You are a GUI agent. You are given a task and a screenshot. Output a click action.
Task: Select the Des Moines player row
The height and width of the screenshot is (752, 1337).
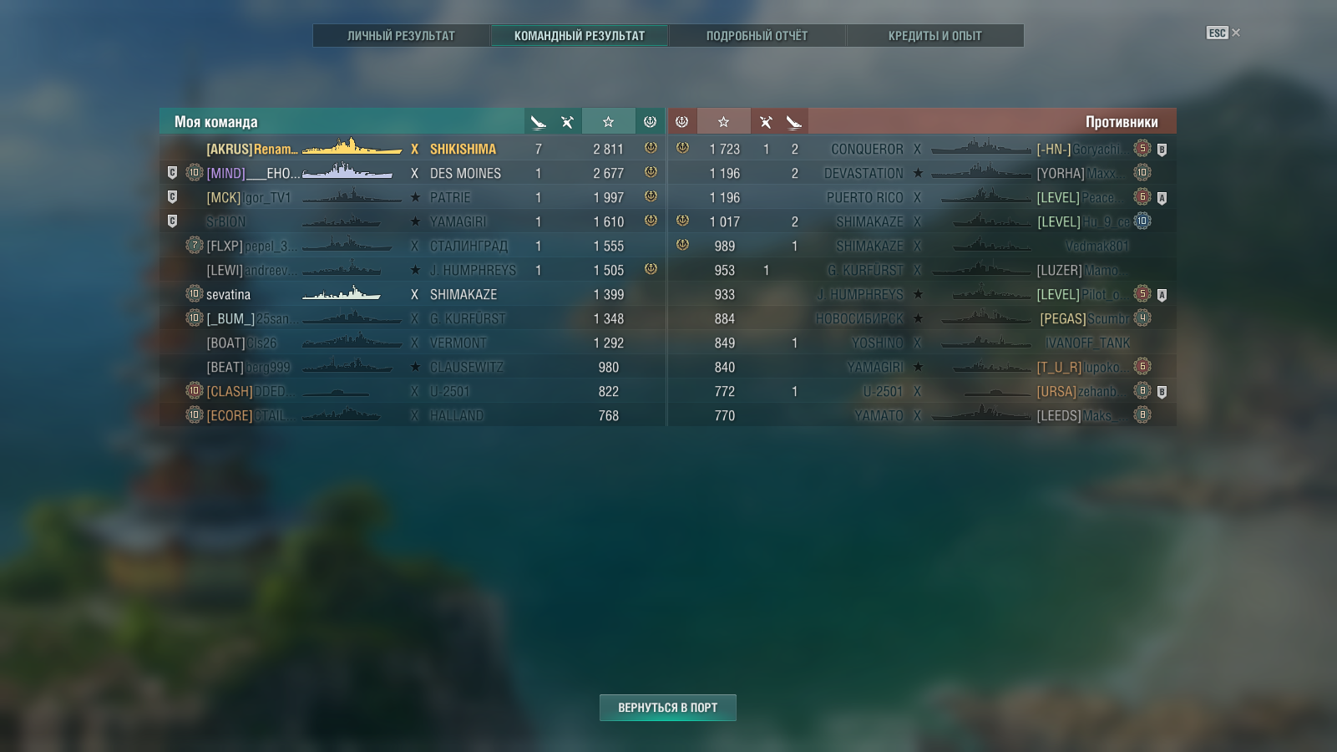[413, 173]
